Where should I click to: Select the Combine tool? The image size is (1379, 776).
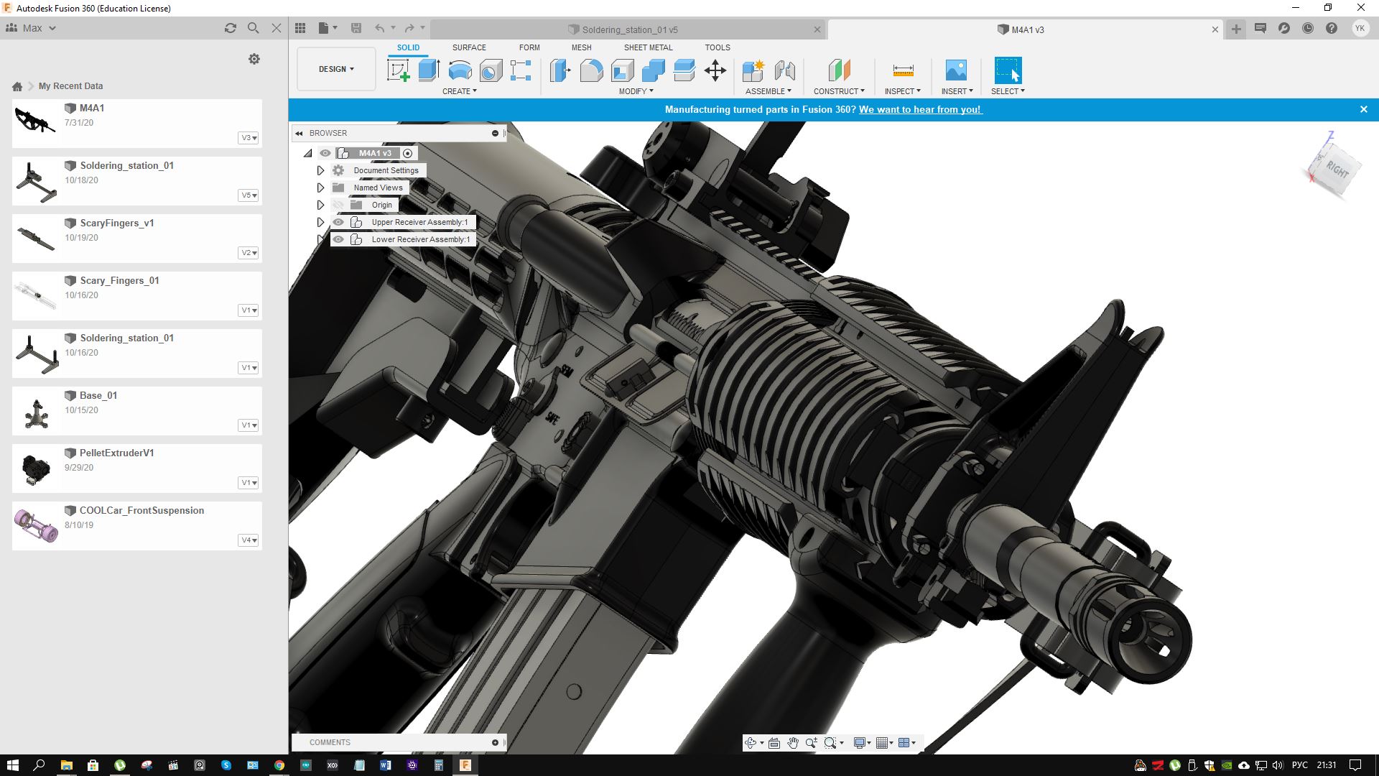pyautogui.click(x=653, y=70)
